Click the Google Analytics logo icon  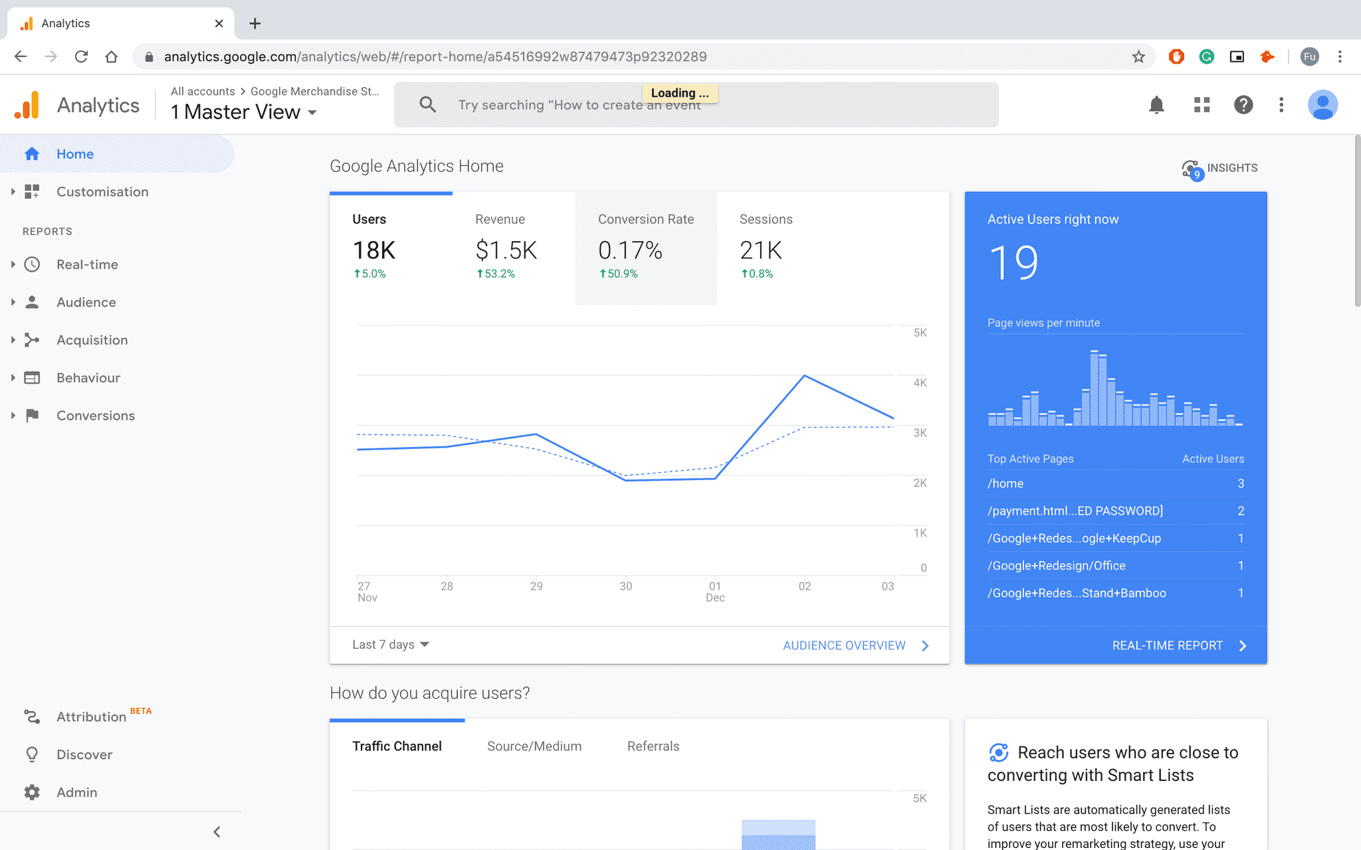pyautogui.click(x=27, y=105)
